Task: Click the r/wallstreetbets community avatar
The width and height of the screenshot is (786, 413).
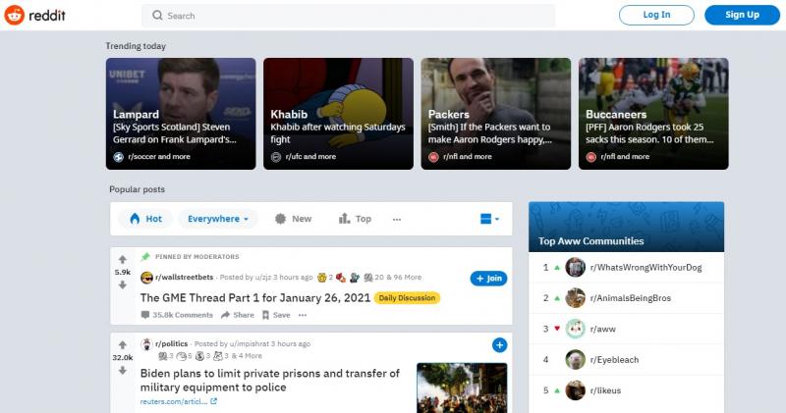Action: pyautogui.click(x=146, y=278)
